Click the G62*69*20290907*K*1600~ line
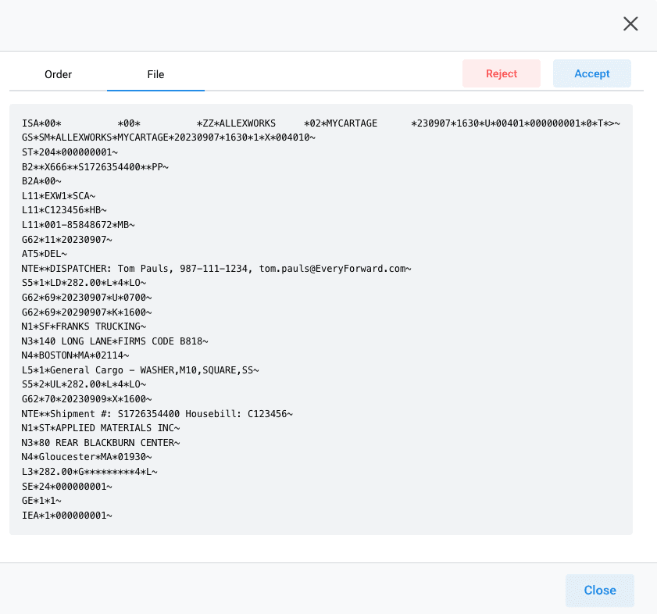 click(87, 312)
